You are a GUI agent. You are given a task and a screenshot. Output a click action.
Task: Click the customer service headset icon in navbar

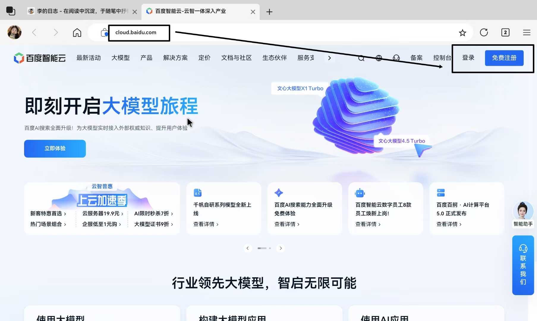click(x=396, y=58)
